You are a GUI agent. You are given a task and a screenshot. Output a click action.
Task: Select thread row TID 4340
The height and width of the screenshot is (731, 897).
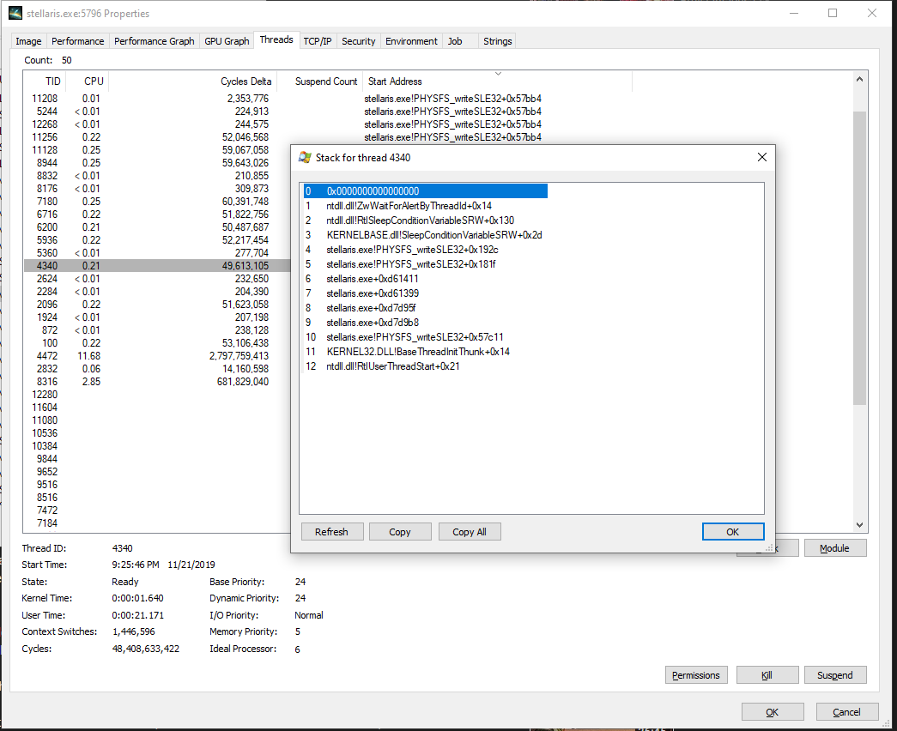(x=157, y=265)
